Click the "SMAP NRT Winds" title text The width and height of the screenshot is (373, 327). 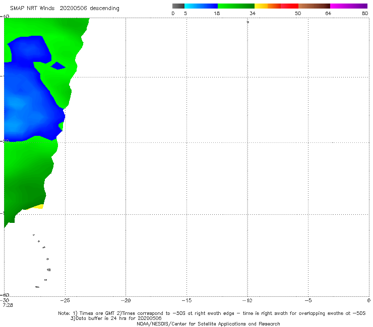(32, 9)
